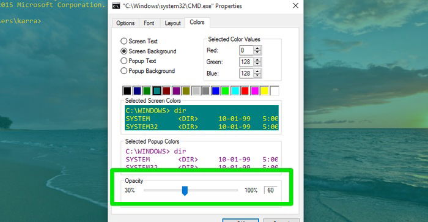Pick the olive color swatch
Viewport: 428px width, 222px height.
click(x=186, y=91)
